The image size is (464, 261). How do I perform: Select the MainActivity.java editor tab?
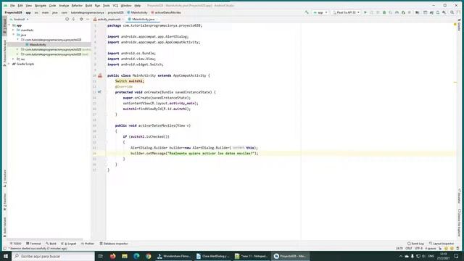click(143, 20)
